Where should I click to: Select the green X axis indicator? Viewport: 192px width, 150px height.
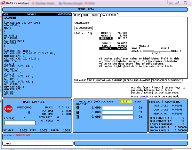point(77,108)
